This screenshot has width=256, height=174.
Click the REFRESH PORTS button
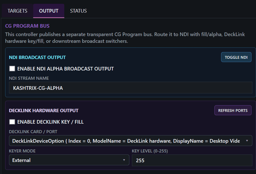click(233, 110)
